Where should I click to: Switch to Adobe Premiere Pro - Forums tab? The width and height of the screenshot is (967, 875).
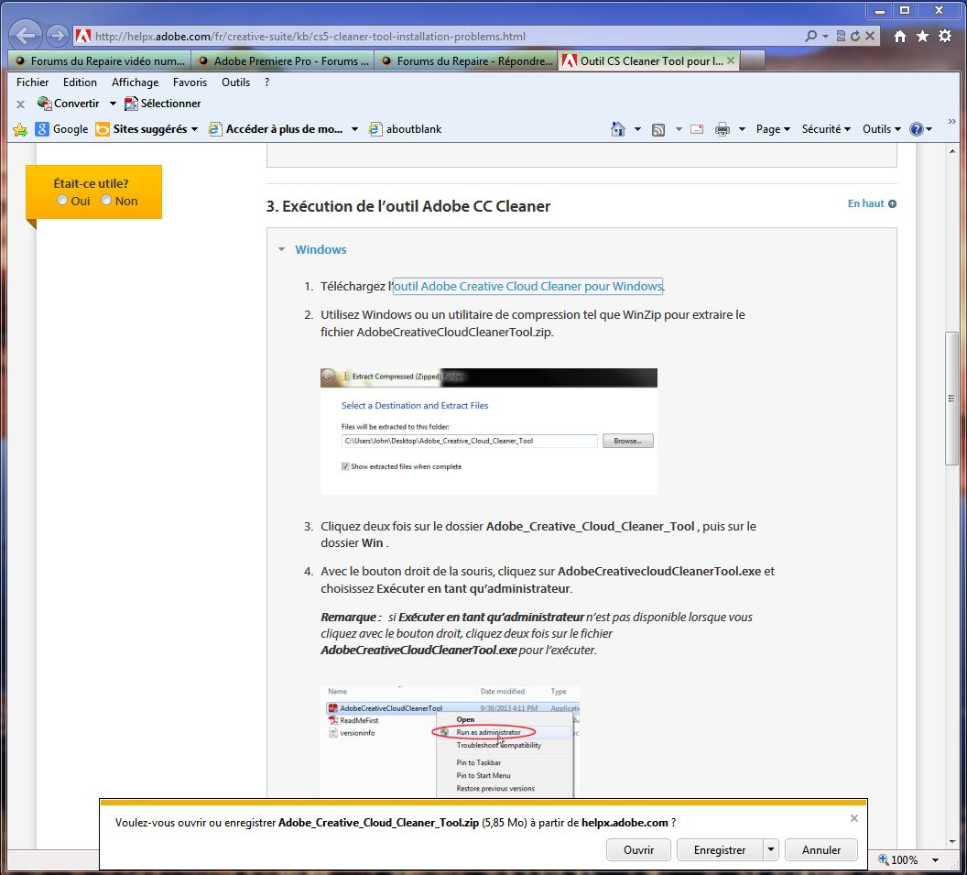click(283, 60)
